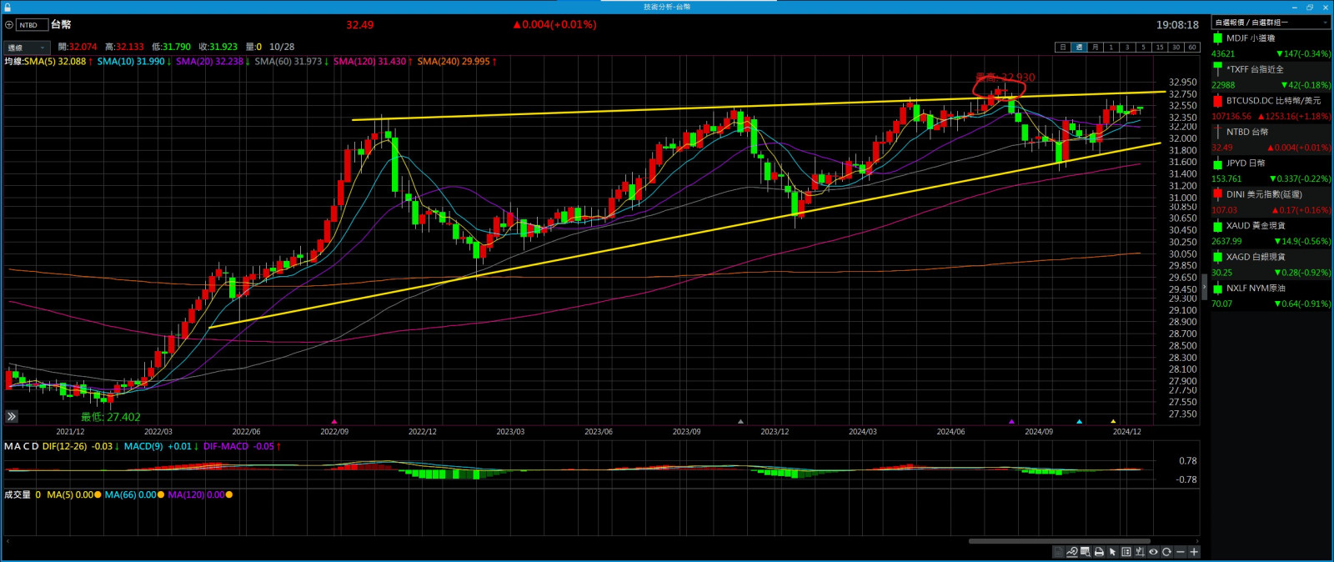Click the printer icon
1334x562 pixels.
coord(1099,552)
